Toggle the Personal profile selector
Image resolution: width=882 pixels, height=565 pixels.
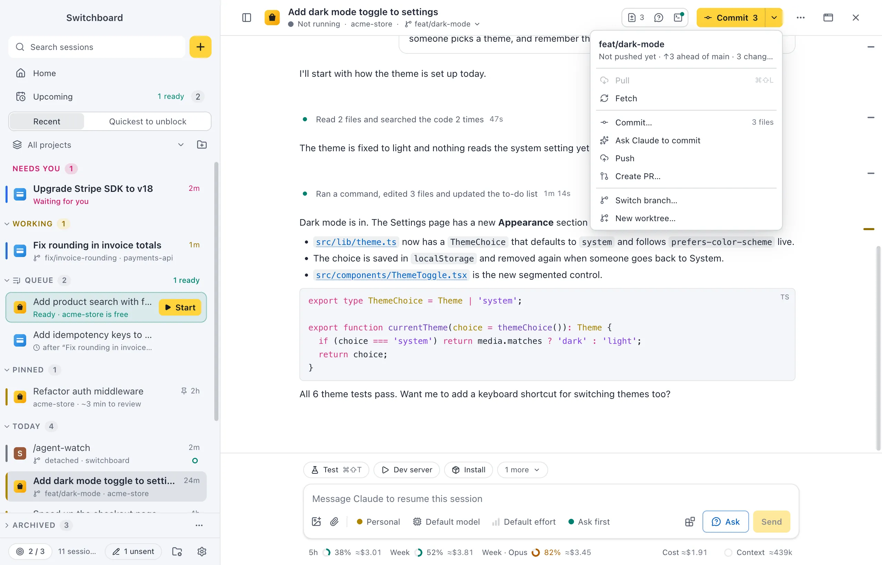coord(378,522)
